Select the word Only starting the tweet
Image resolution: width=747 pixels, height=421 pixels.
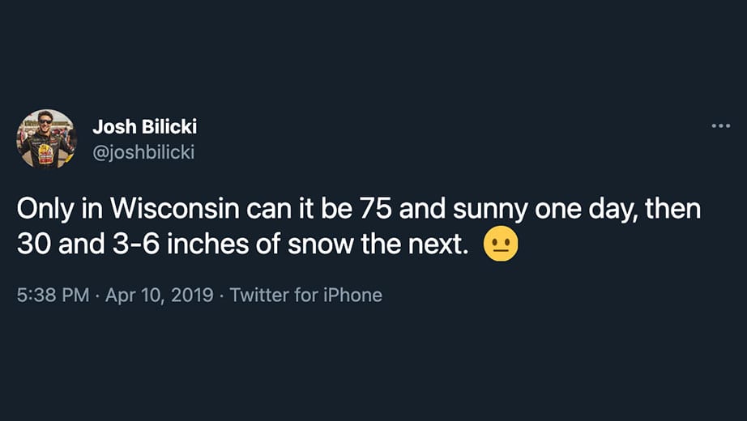click(45, 210)
